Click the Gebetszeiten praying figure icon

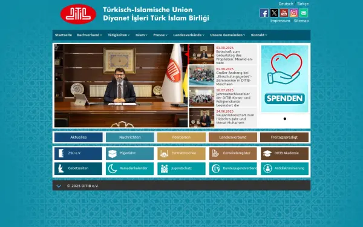[x=61, y=169]
